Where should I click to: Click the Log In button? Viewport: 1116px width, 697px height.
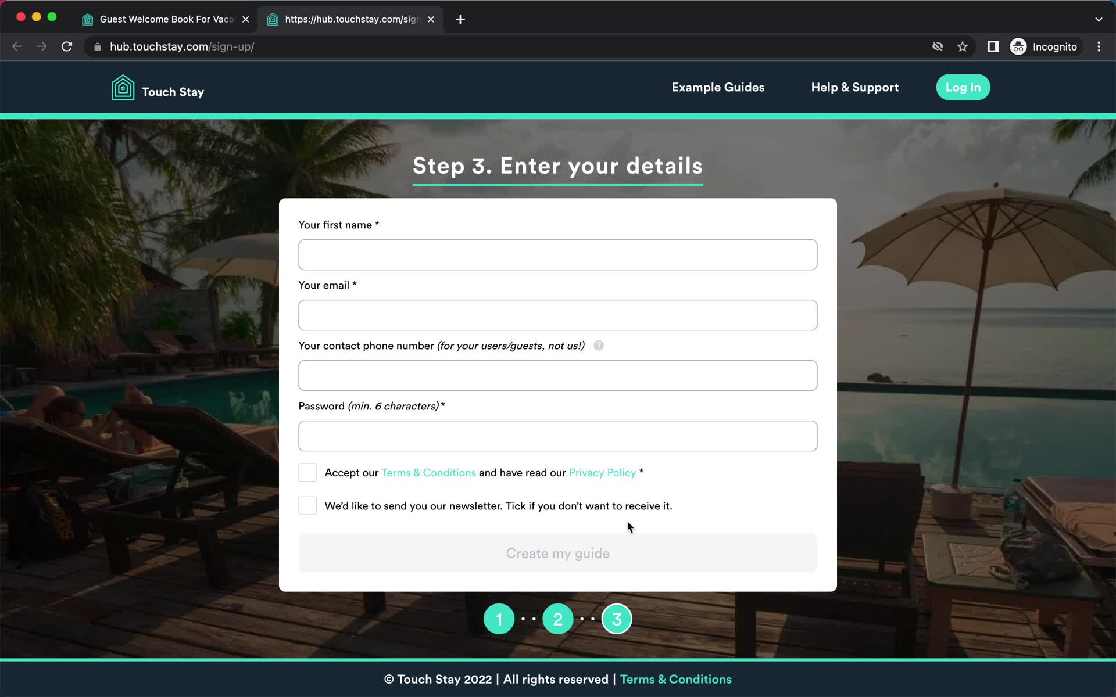point(963,87)
